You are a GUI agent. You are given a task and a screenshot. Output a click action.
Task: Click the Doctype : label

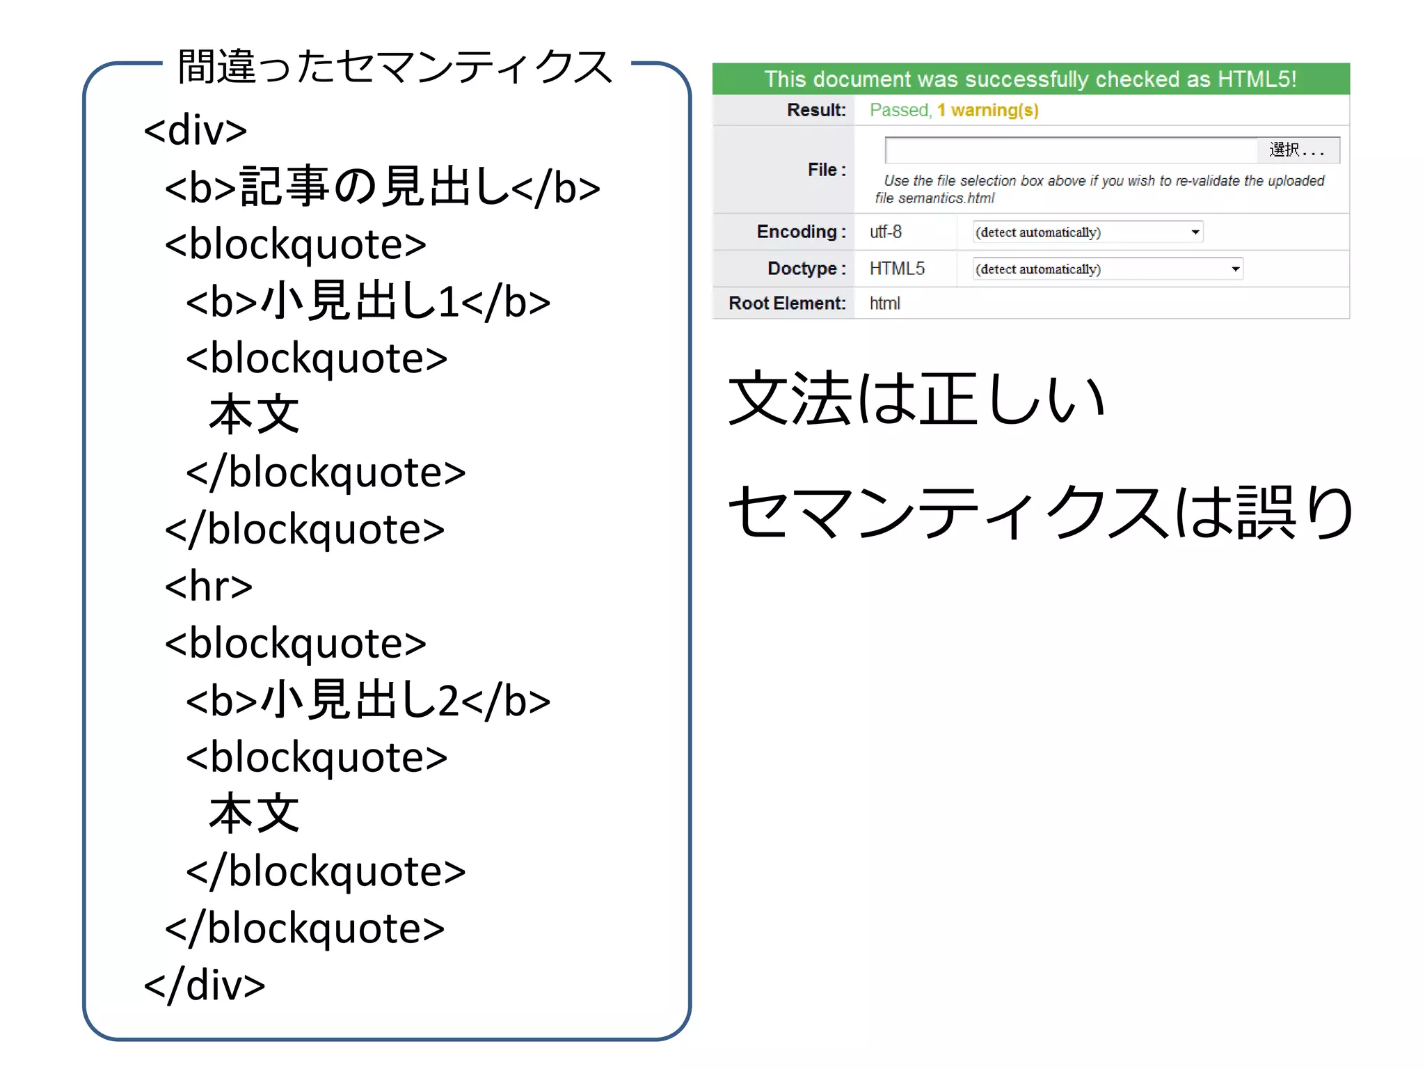[x=806, y=269]
